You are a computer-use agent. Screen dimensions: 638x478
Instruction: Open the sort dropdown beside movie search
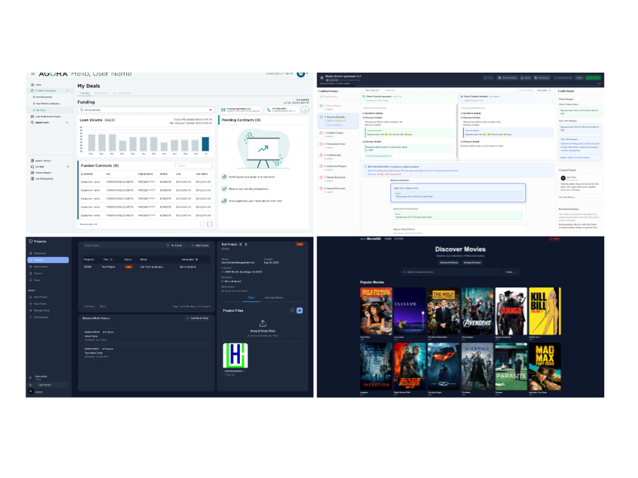pos(511,272)
